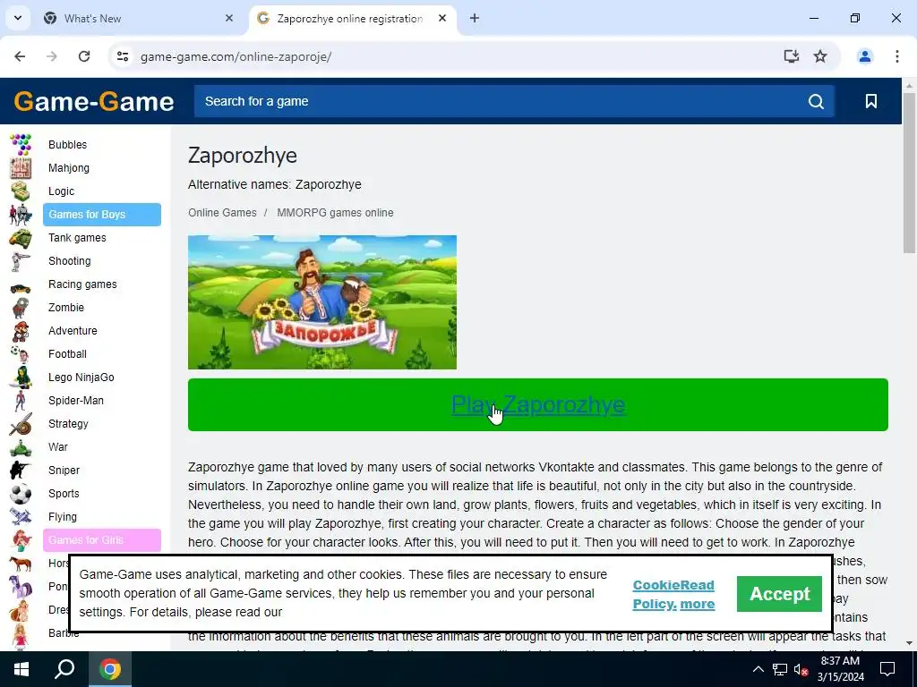Click the War tank icon
Viewport: 917px width, 687px height.
click(x=21, y=449)
